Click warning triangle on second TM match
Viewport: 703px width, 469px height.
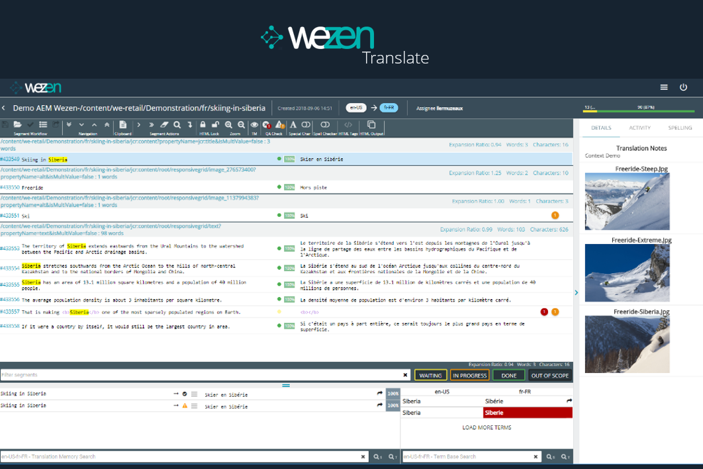[184, 405]
